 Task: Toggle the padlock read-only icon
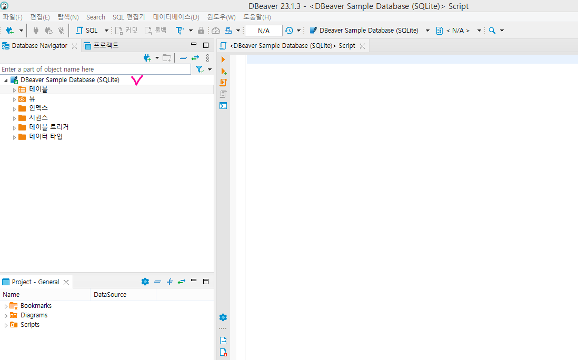201,31
